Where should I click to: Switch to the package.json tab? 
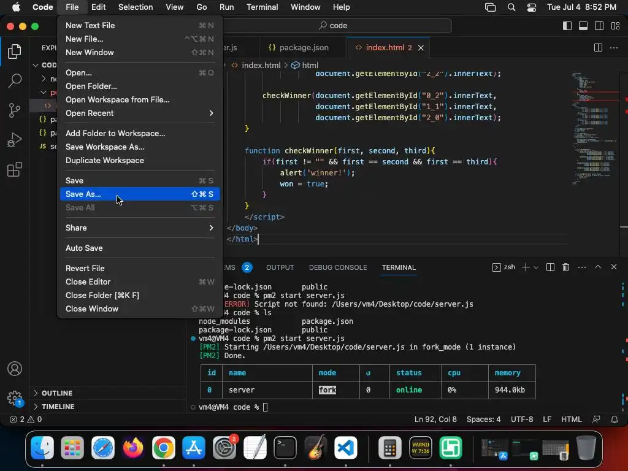pos(302,48)
